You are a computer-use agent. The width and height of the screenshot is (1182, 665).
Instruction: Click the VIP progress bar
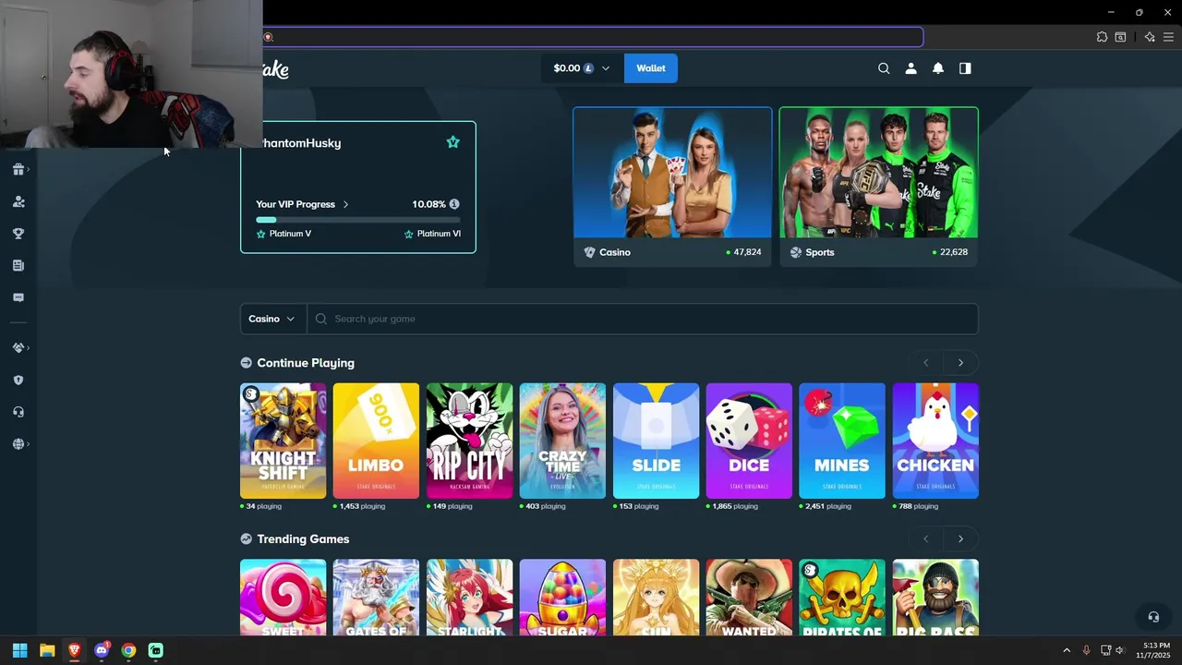click(358, 220)
